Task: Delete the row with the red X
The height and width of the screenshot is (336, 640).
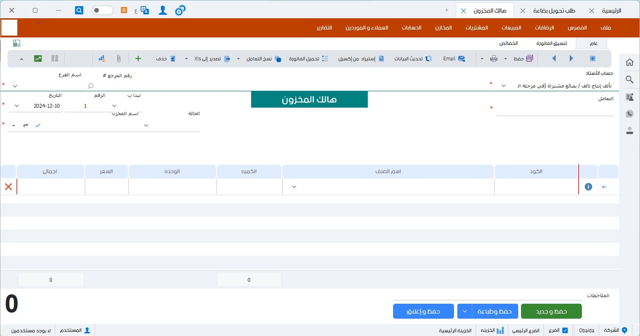Action: pyautogui.click(x=8, y=187)
